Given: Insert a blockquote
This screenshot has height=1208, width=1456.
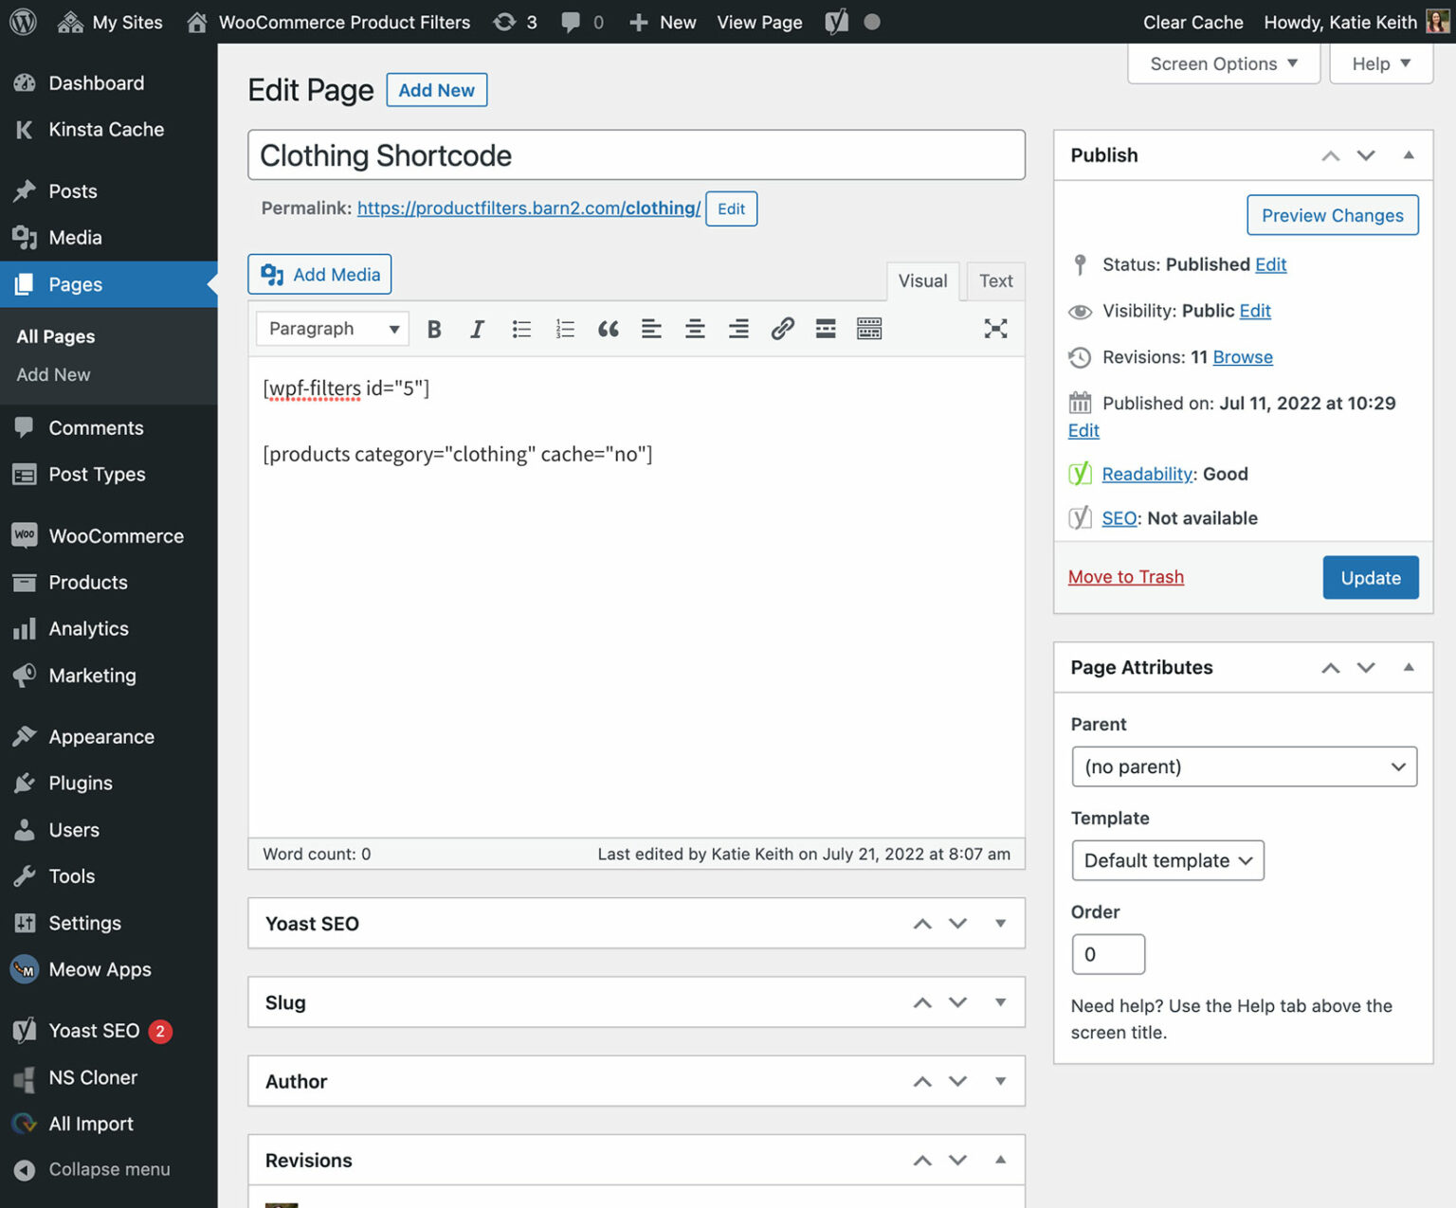Looking at the screenshot, I should pos(608,329).
